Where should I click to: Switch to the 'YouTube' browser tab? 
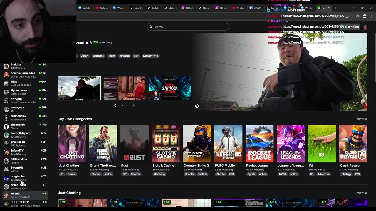239,8
